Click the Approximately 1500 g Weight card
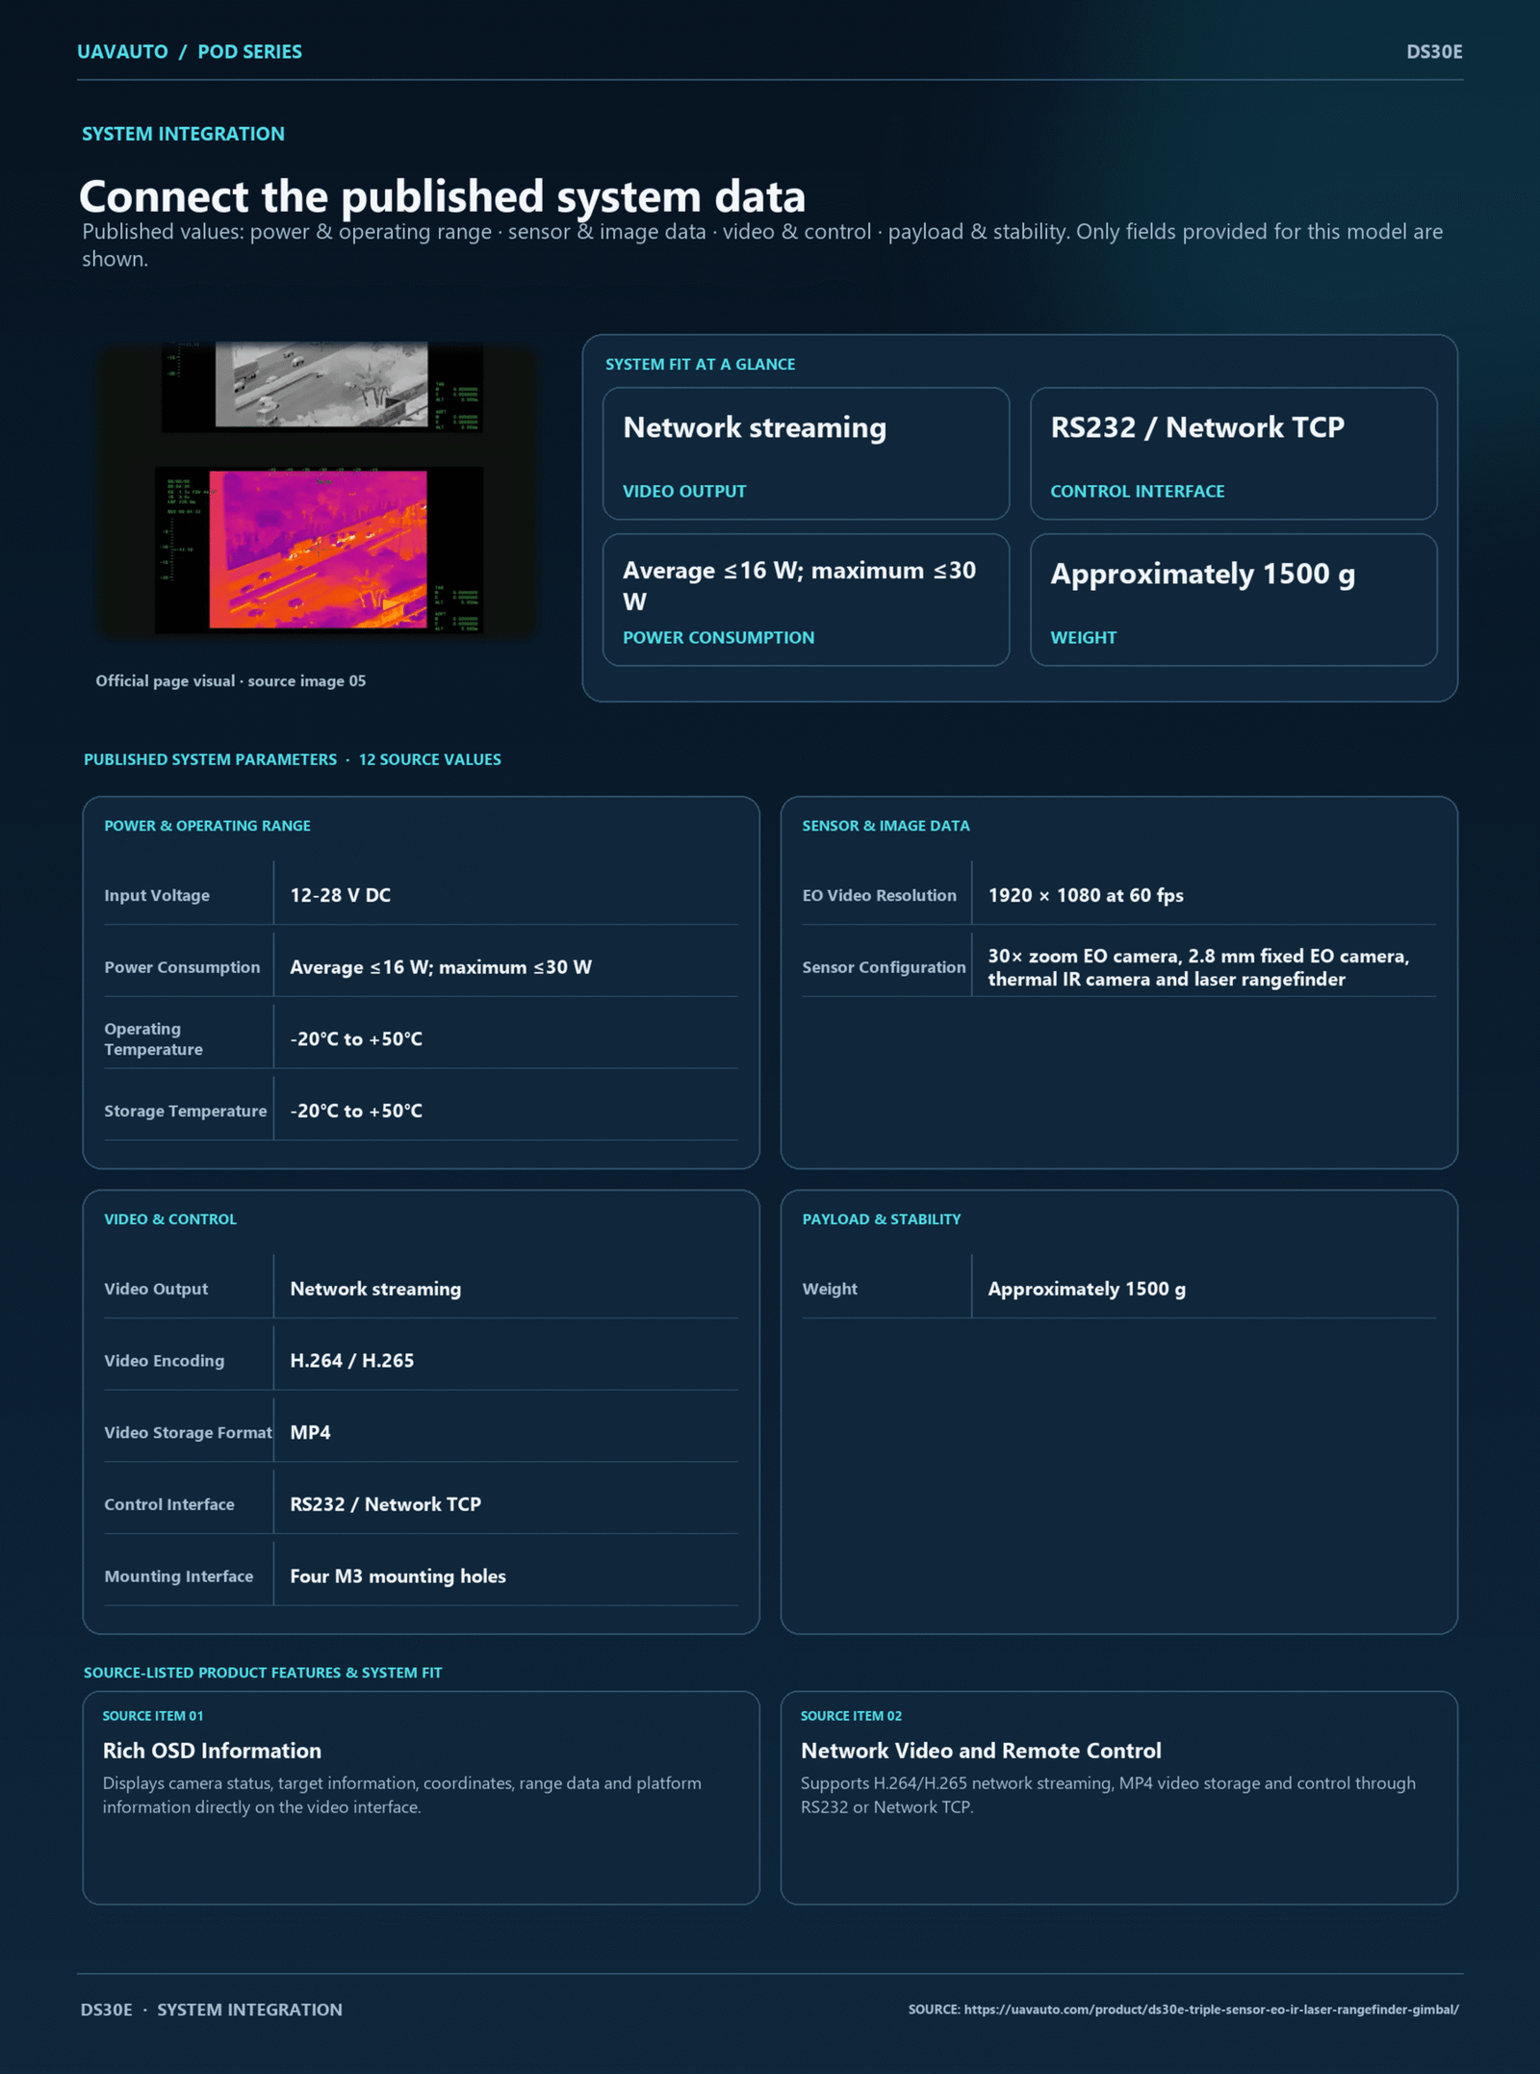This screenshot has width=1540, height=2074. [x=1233, y=600]
